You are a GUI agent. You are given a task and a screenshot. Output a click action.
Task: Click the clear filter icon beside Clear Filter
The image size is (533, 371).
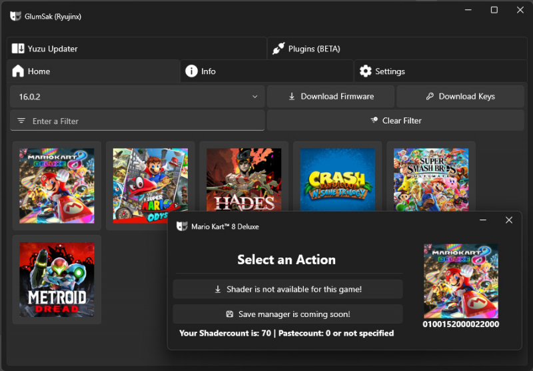pos(374,120)
